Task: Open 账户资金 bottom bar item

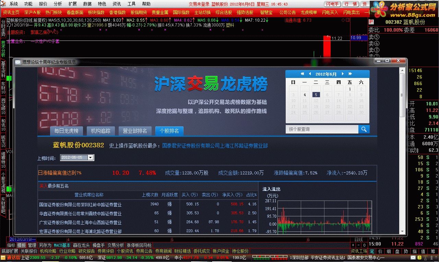Action: 221,251
